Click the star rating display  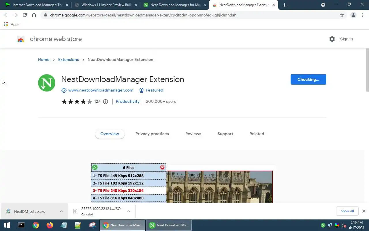pyautogui.click(x=77, y=101)
